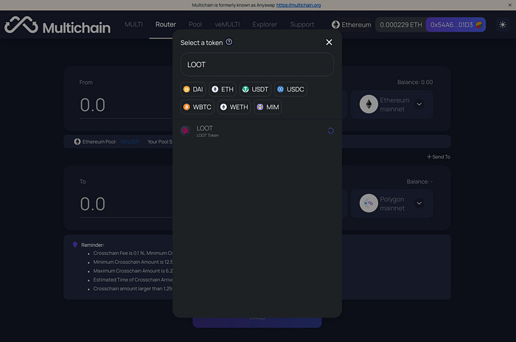516x342 pixels.
Task: Select the ETH quick token chip
Action: coord(223,89)
